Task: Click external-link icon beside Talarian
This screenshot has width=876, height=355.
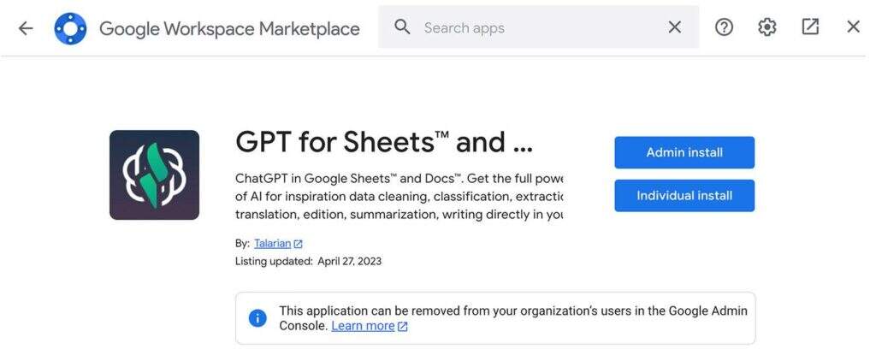Action: click(298, 244)
